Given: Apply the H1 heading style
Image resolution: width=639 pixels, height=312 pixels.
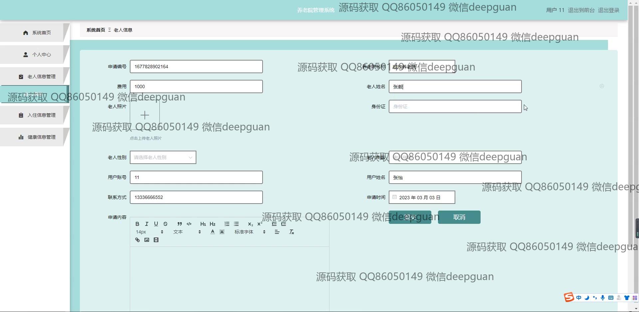Looking at the screenshot, I should [x=203, y=224].
